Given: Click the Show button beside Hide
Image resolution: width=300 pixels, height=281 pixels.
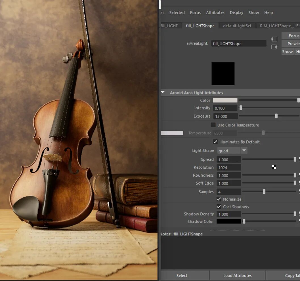Looking at the screenshot, I should pyautogui.click(x=287, y=52).
